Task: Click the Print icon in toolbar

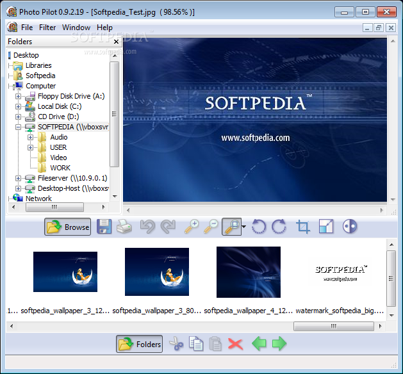Action: 124,227
